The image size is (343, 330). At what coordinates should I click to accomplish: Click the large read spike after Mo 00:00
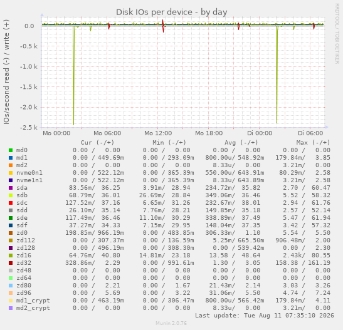point(74,75)
